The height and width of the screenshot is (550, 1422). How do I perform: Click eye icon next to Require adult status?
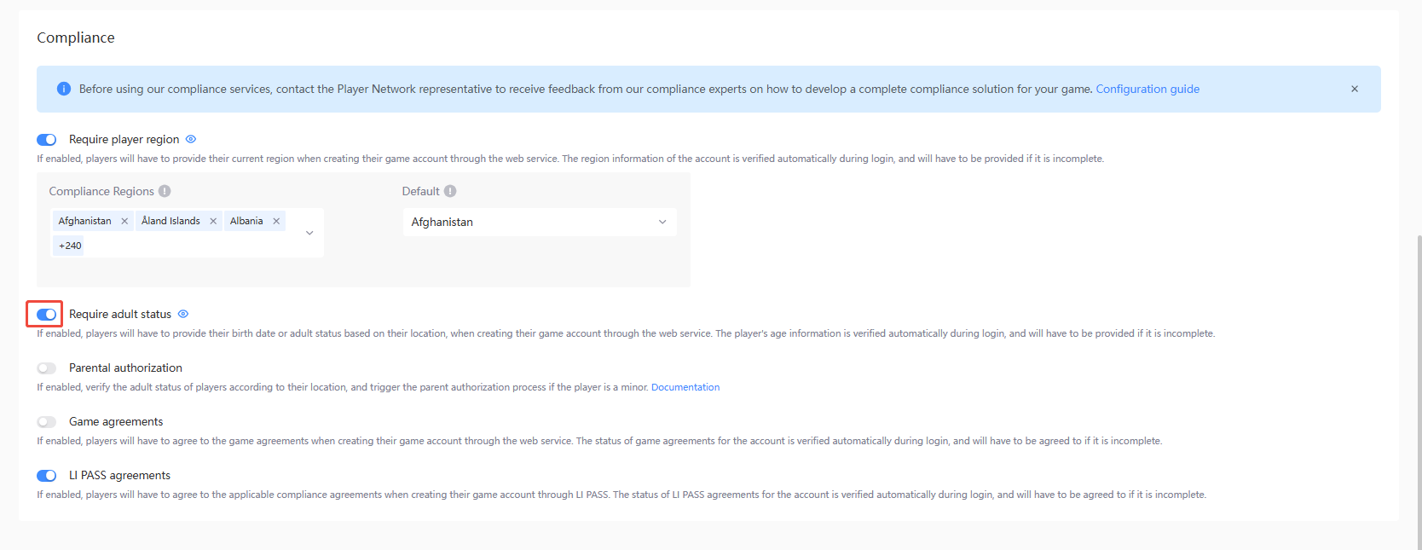click(183, 314)
